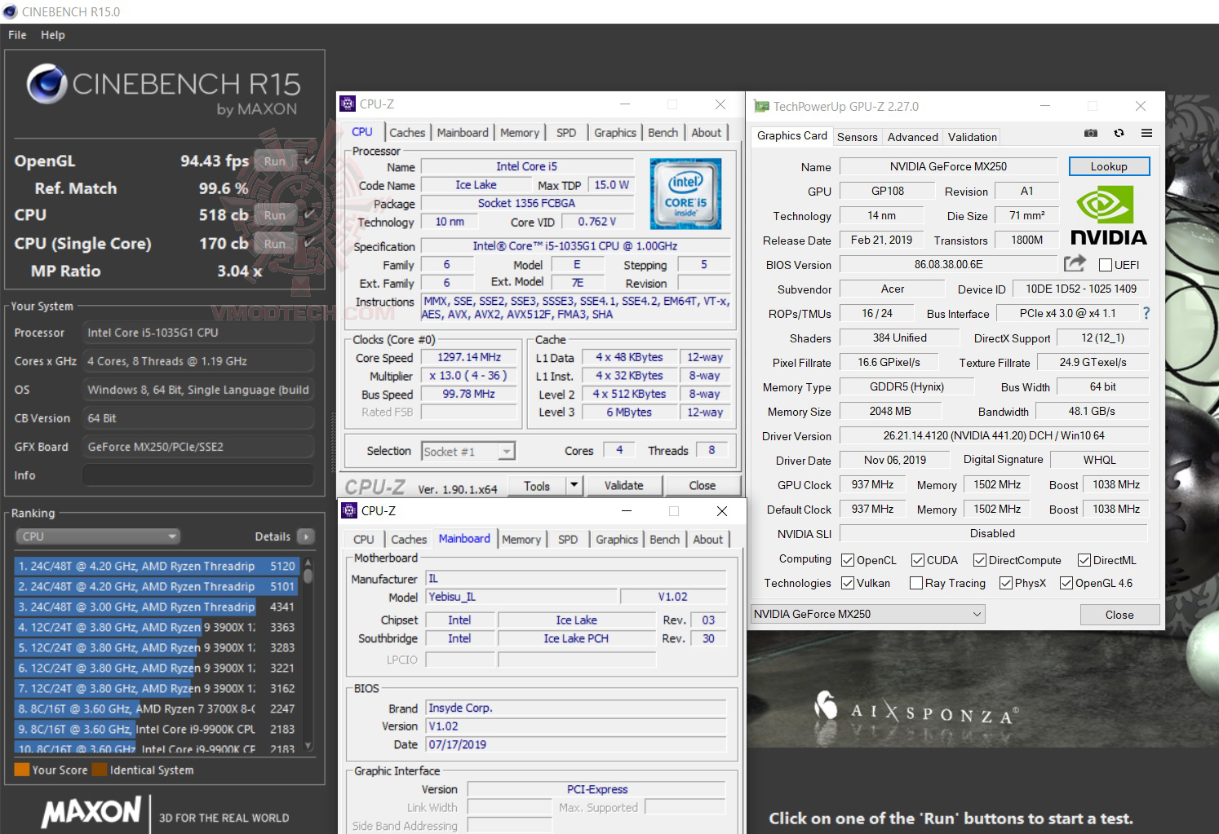Open Bench tab in CPU-Z processor window

[663, 133]
